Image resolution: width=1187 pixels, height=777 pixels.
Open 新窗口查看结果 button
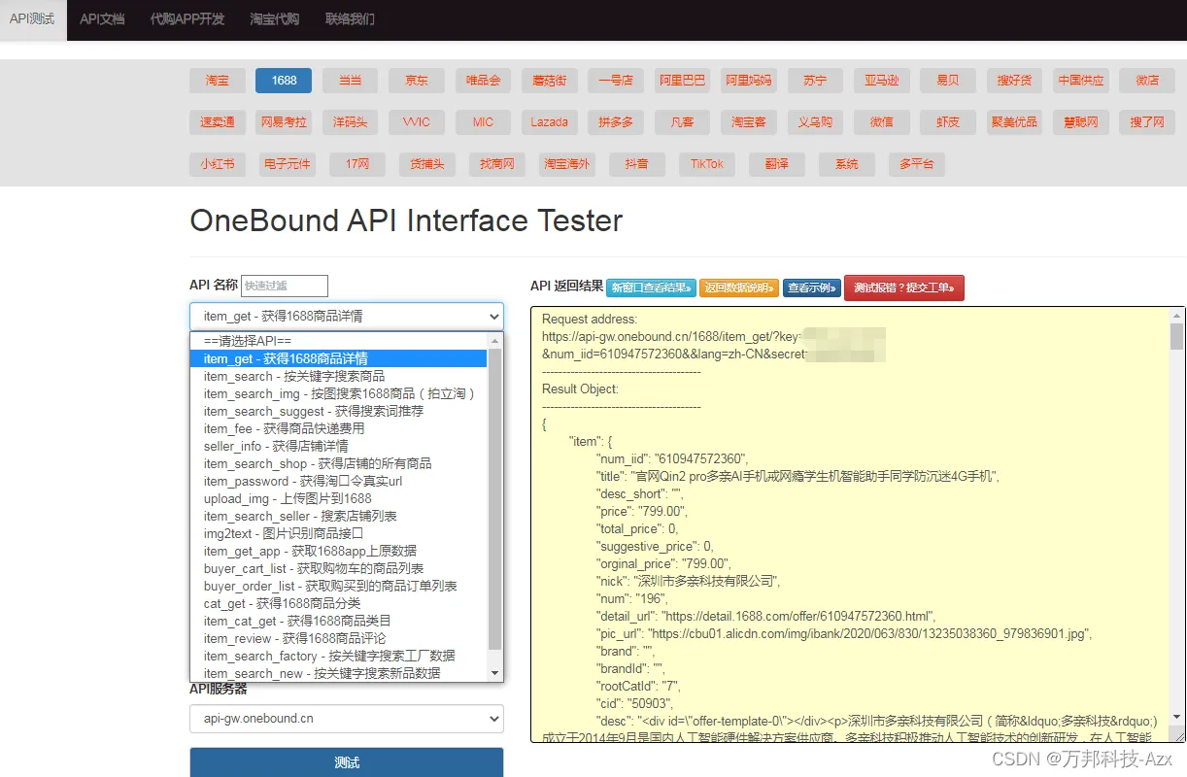pos(651,287)
